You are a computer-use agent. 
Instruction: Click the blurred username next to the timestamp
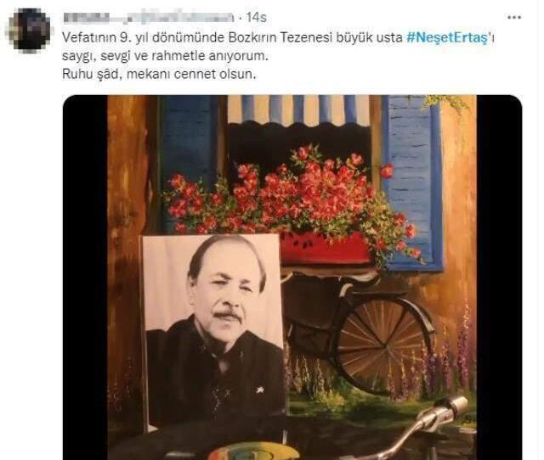click(149, 17)
